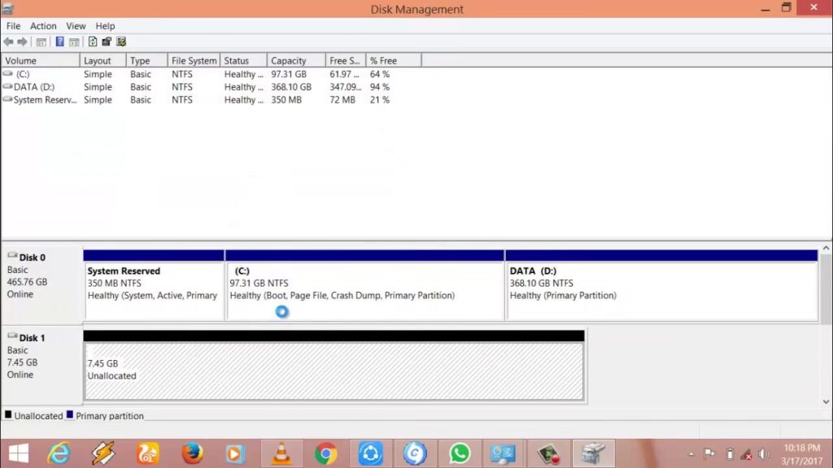Open the Rescan Disks toolbar icon
833x468 pixels.
coord(107,42)
